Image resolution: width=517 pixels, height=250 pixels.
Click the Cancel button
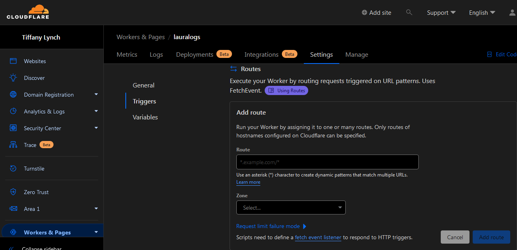tap(455, 237)
